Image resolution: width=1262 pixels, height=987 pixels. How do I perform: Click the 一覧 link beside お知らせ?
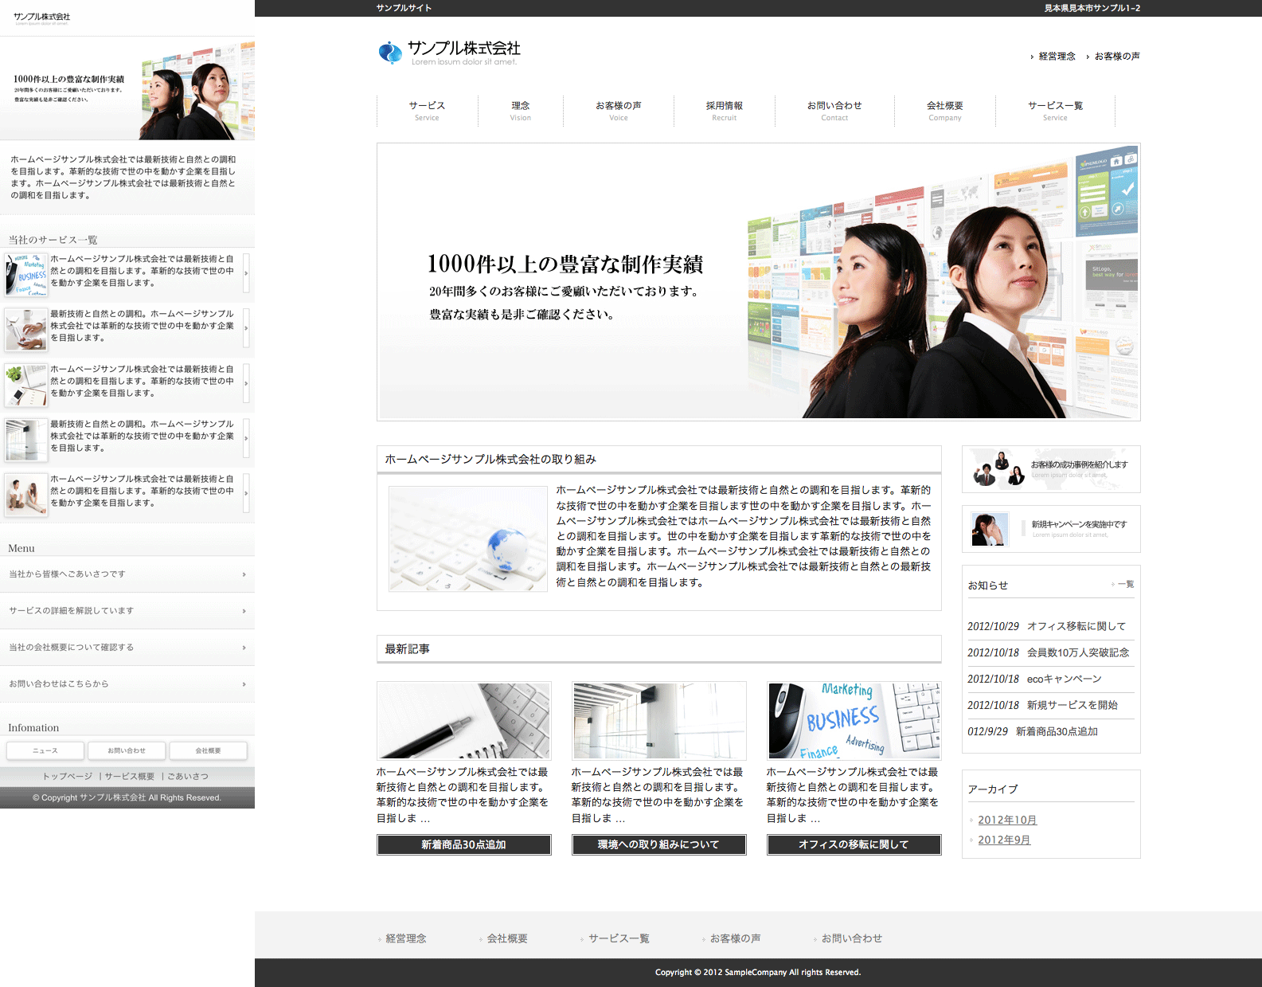1125,585
